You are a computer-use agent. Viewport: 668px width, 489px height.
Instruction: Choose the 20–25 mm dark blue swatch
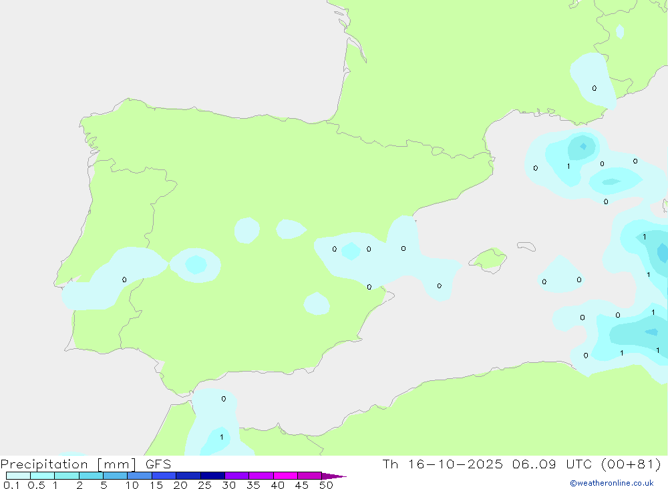188,476
